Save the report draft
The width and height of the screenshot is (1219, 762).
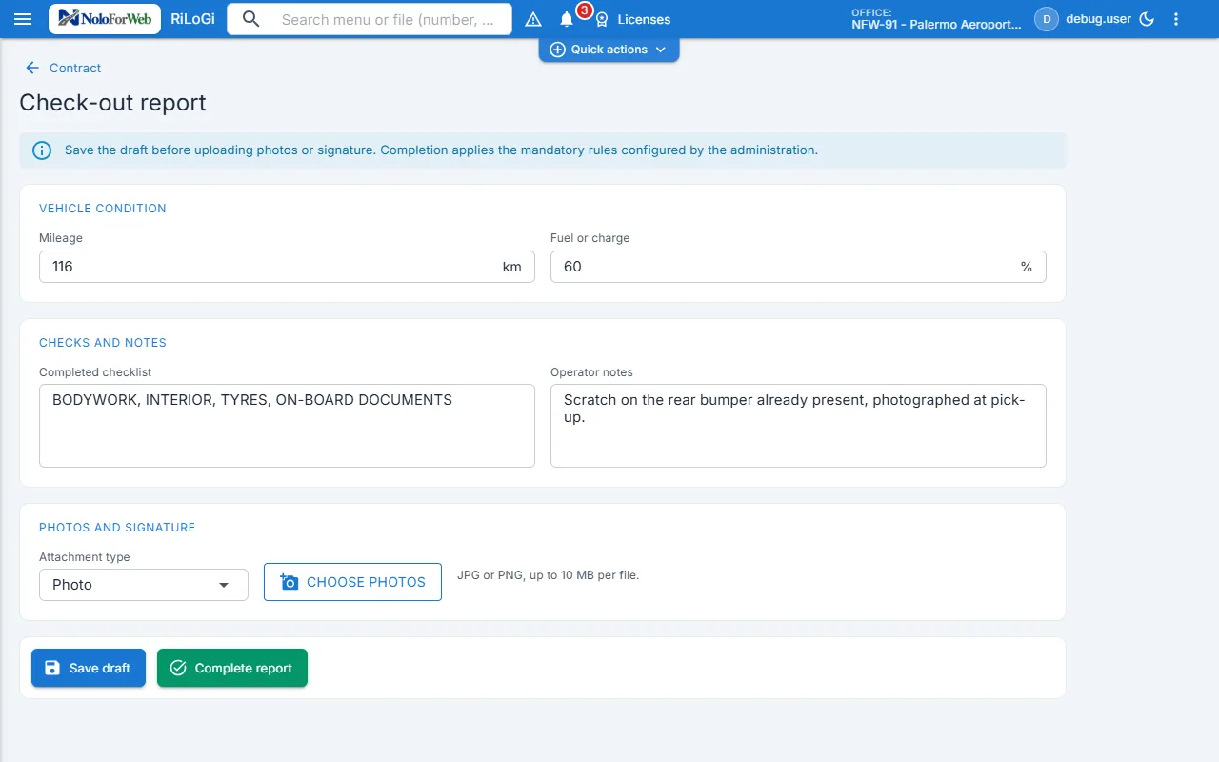(x=89, y=668)
